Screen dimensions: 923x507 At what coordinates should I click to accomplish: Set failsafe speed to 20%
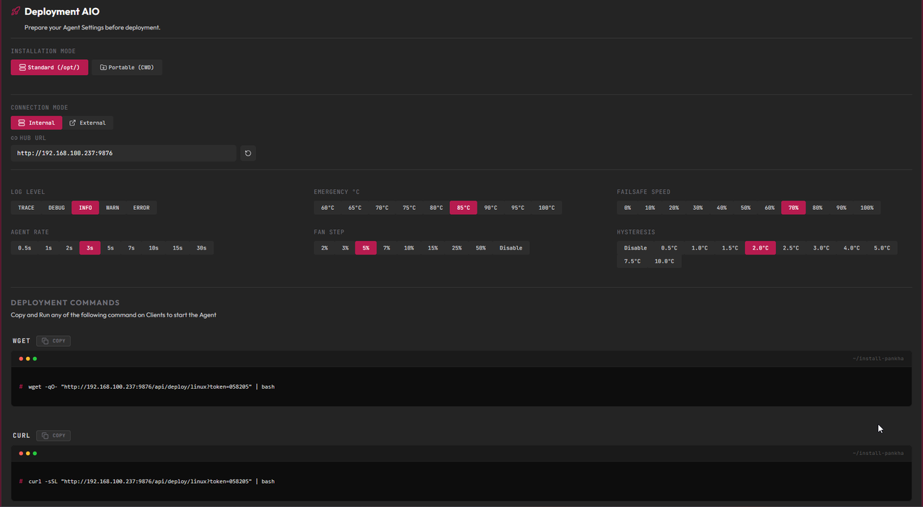pyautogui.click(x=674, y=208)
